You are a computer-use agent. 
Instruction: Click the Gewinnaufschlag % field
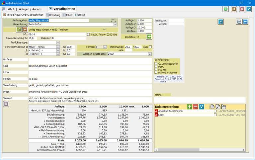(33, 38)
